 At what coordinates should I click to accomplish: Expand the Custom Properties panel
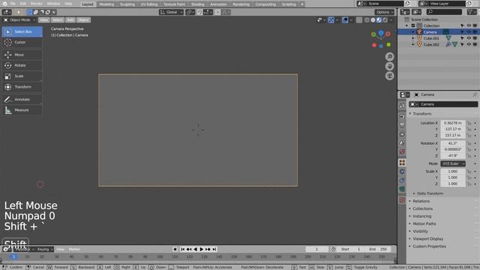tap(429, 247)
